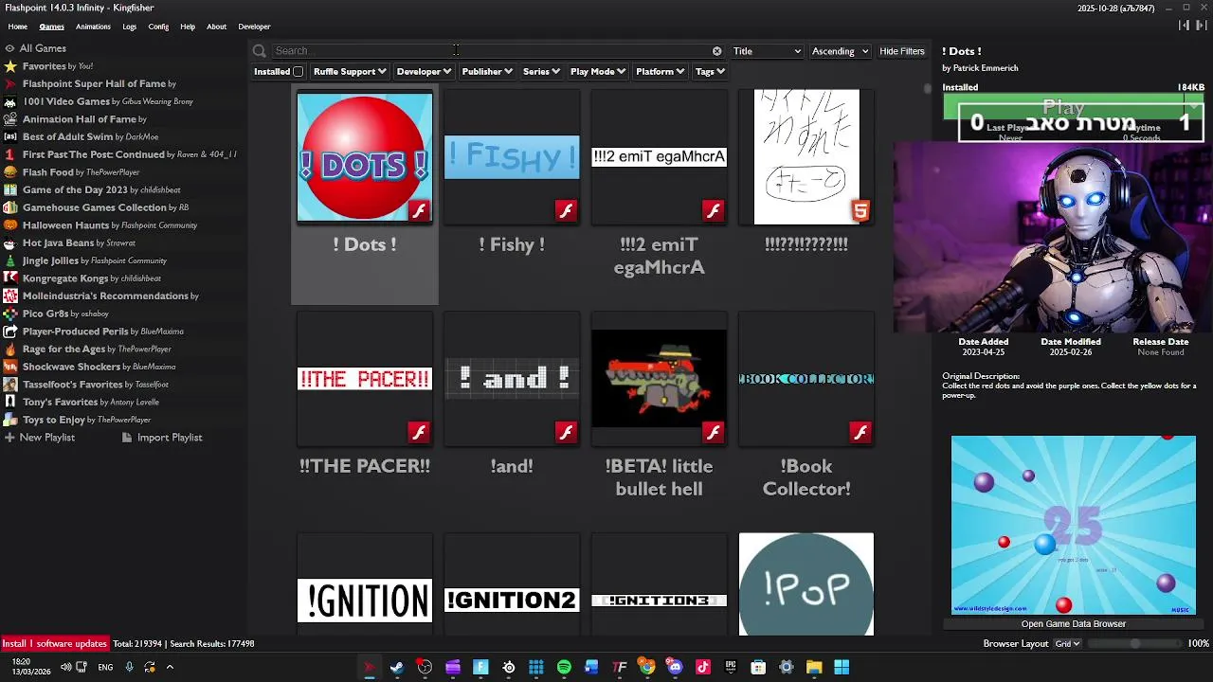Select the !PoP game thumbnail

pos(806,584)
